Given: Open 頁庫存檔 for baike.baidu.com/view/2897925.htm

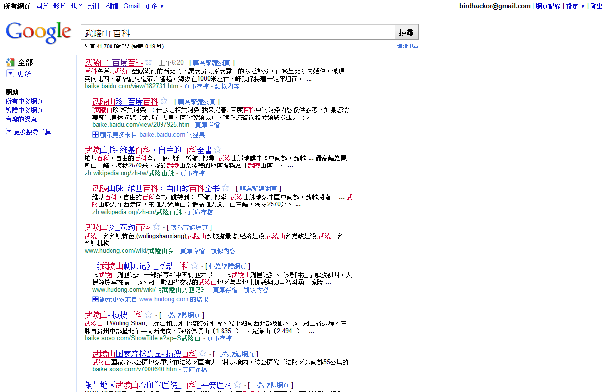Looking at the screenshot, I should [207, 125].
